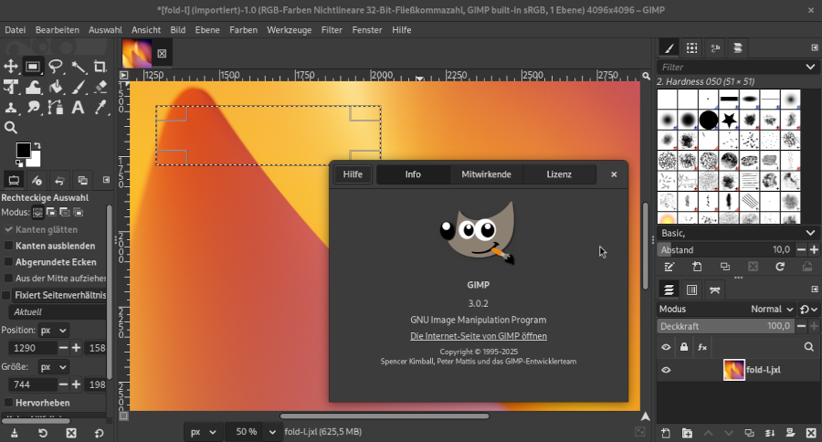
Task: Open Größe unit px dropdown
Action: pyautogui.click(x=54, y=367)
